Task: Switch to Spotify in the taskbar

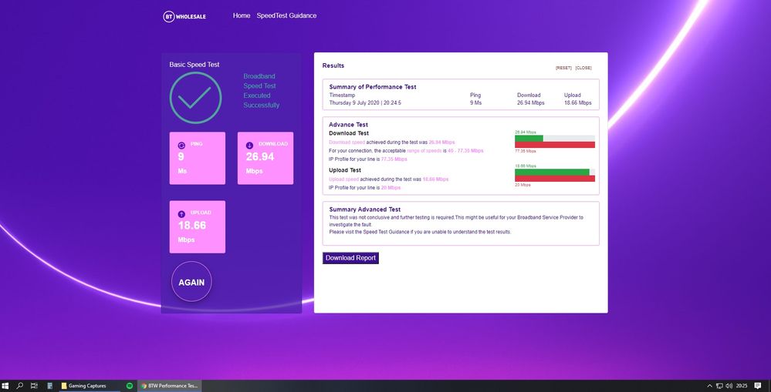Action: tap(129, 385)
